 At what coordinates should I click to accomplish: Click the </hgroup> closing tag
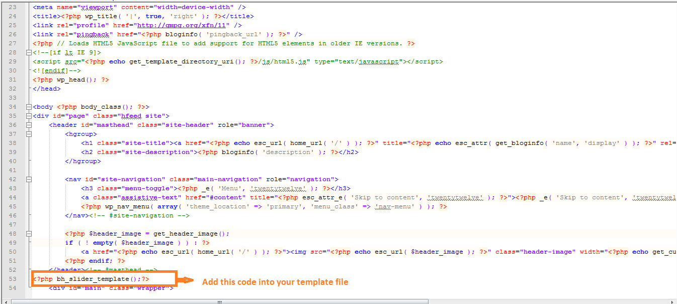coord(83,161)
